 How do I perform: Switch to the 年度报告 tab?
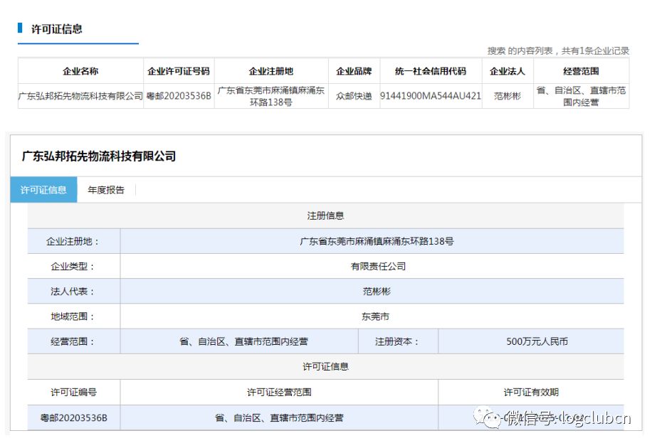click(106, 190)
